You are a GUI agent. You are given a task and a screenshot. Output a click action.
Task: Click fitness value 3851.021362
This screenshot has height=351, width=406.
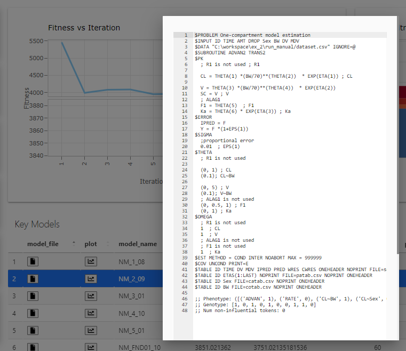pos(212,348)
